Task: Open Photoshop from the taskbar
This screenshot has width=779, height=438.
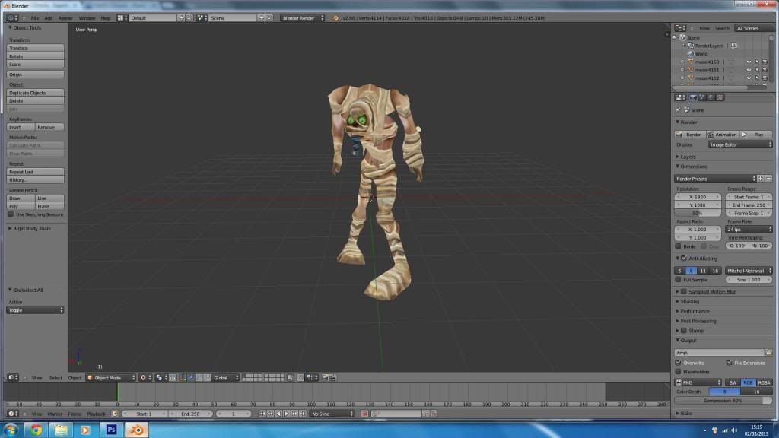Action: click(x=111, y=430)
